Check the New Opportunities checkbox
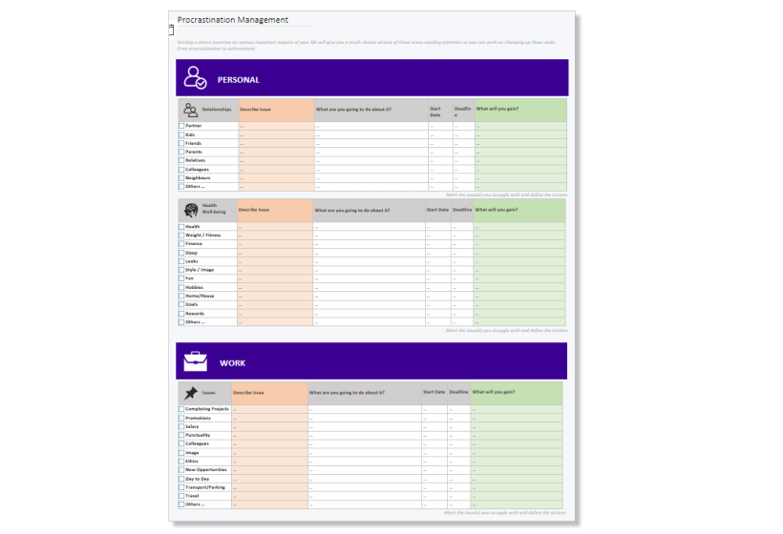This screenshot has height=534, width=783. (181, 470)
